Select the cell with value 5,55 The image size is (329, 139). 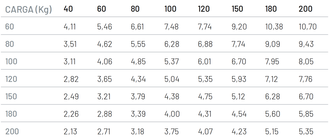coord(138,44)
